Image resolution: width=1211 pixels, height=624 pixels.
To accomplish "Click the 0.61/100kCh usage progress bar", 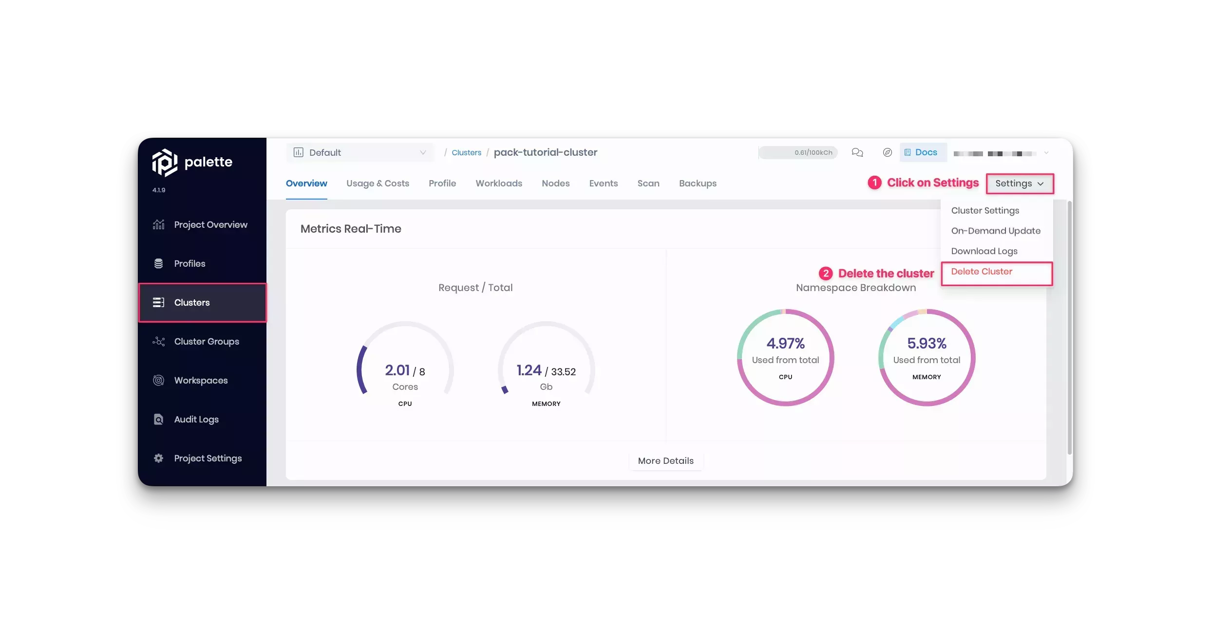I will (798, 152).
